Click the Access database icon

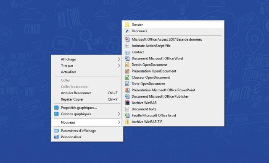pyautogui.click(x=127, y=39)
